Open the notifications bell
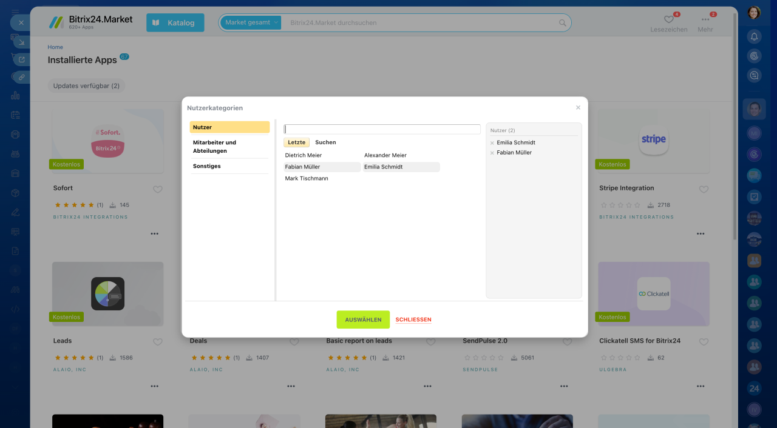Viewport: 777px width, 428px height. [754, 36]
